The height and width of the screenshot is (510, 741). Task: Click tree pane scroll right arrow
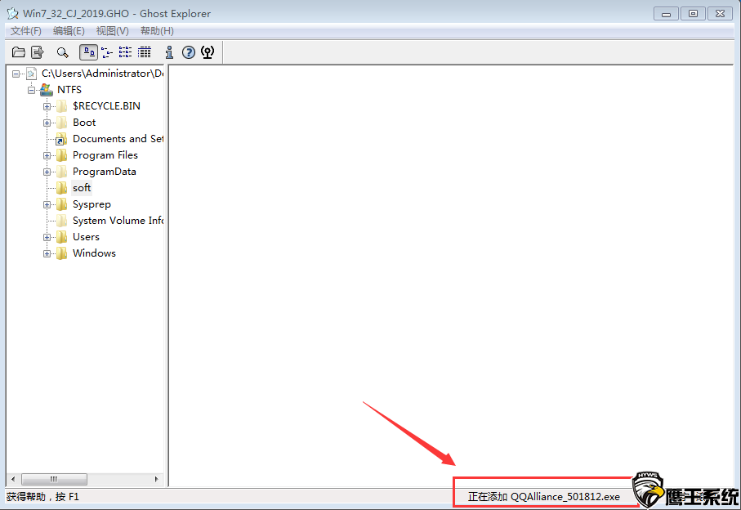156,479
